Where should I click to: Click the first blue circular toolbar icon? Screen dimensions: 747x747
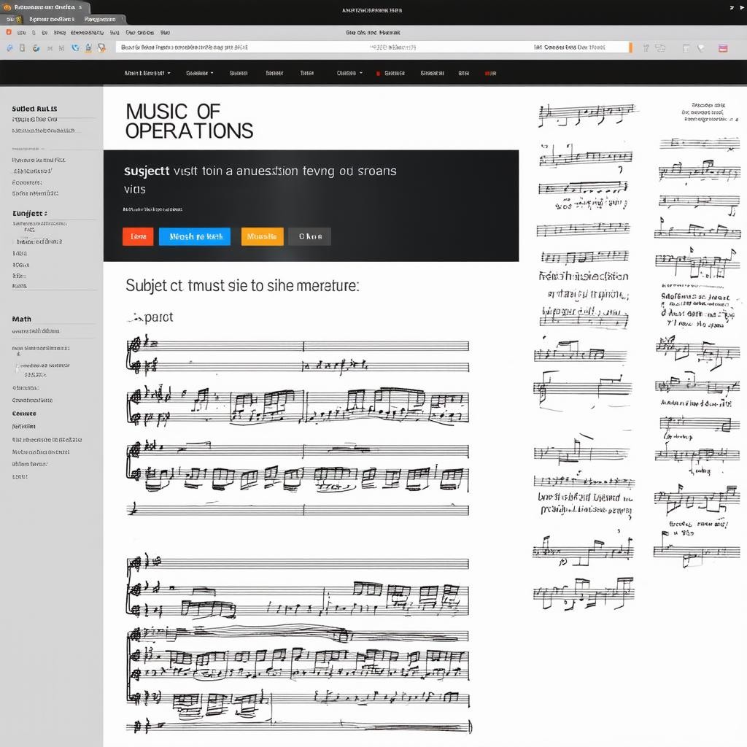[9, 47]
